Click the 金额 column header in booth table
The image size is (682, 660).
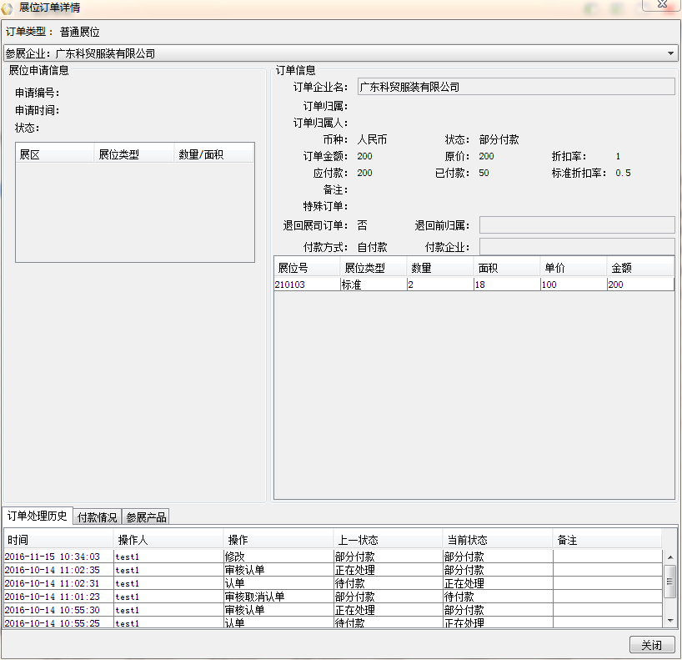[639, 268]
